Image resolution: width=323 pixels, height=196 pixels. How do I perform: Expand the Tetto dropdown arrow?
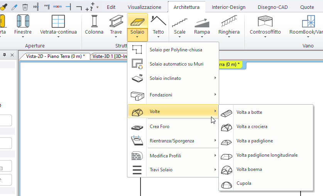click(x=158, y=37)
